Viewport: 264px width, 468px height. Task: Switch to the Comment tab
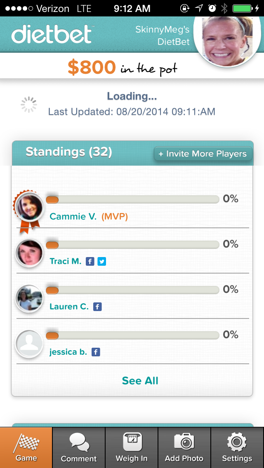click(79, 447)
